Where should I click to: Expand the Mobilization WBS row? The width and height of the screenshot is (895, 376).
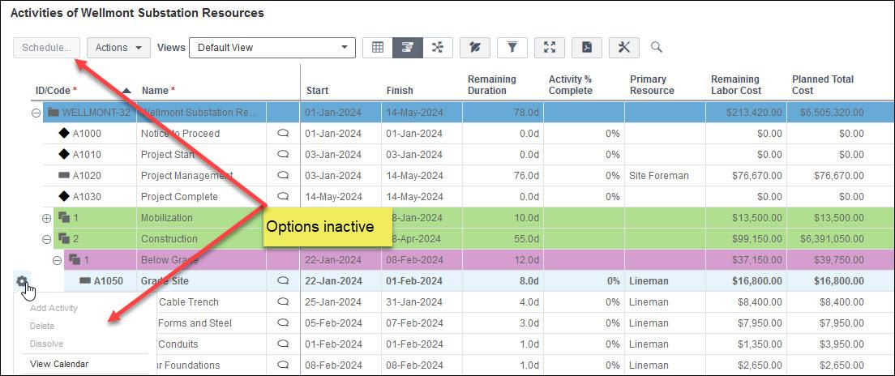46,218
